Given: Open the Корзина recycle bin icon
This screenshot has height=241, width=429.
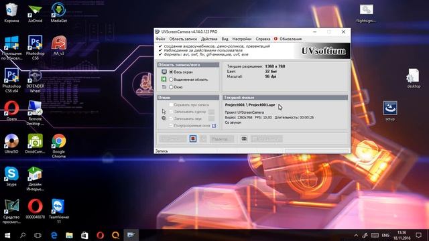Looking at the screenshot, I should click(x=11, y=13).
